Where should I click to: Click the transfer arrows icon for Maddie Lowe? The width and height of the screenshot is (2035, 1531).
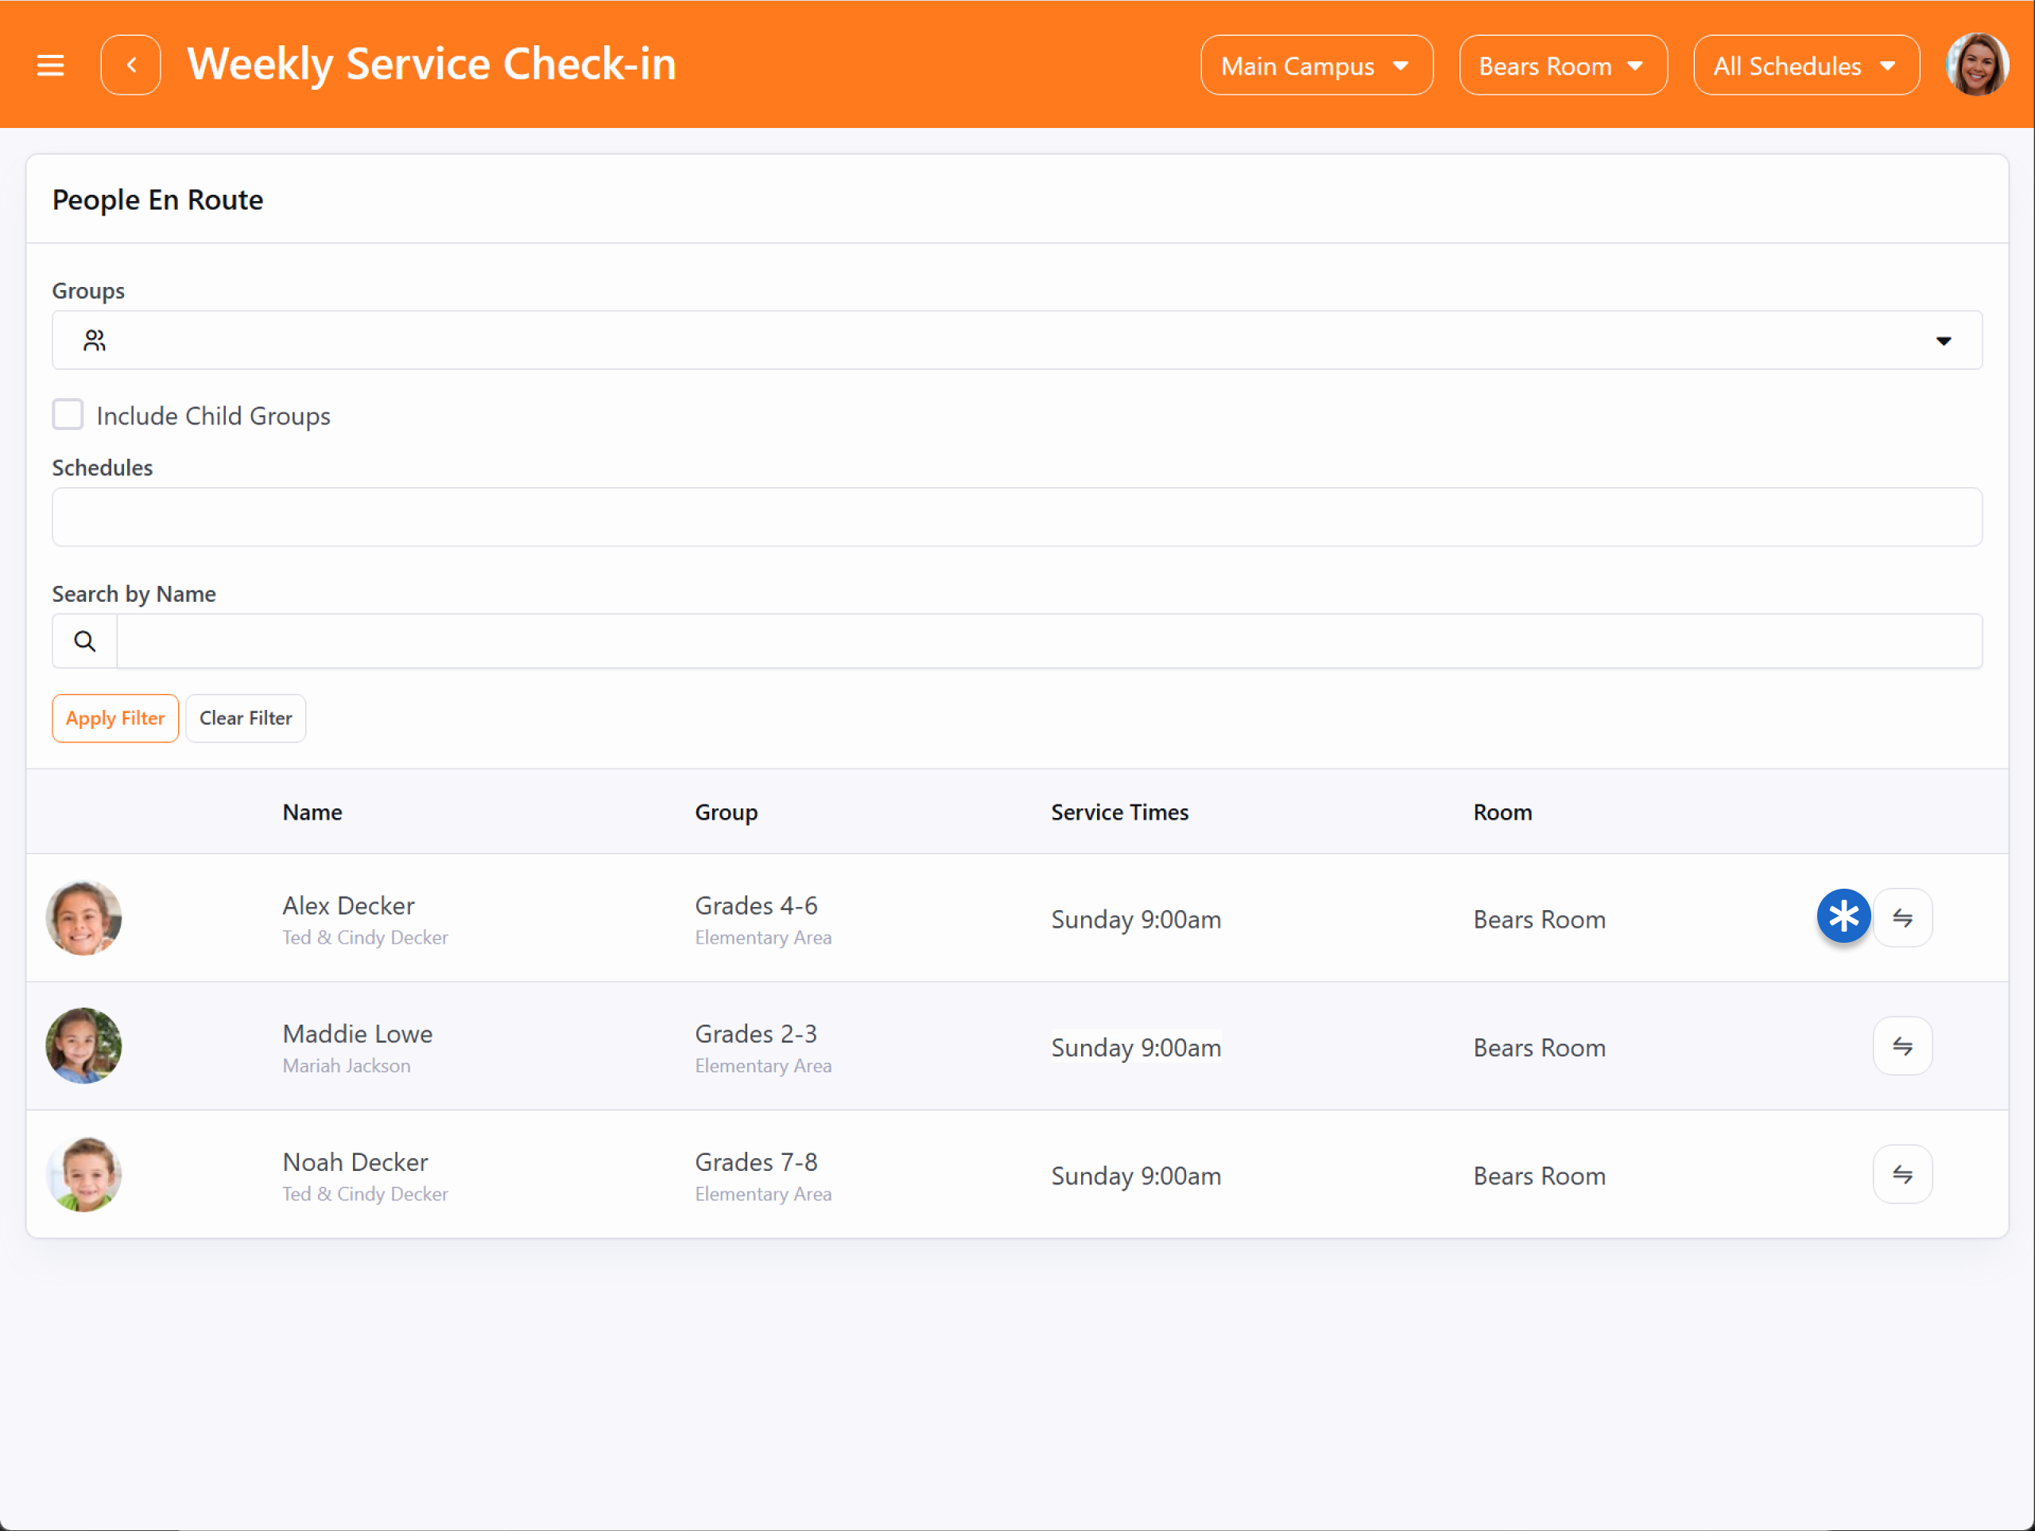[x=1901, y=1046]
